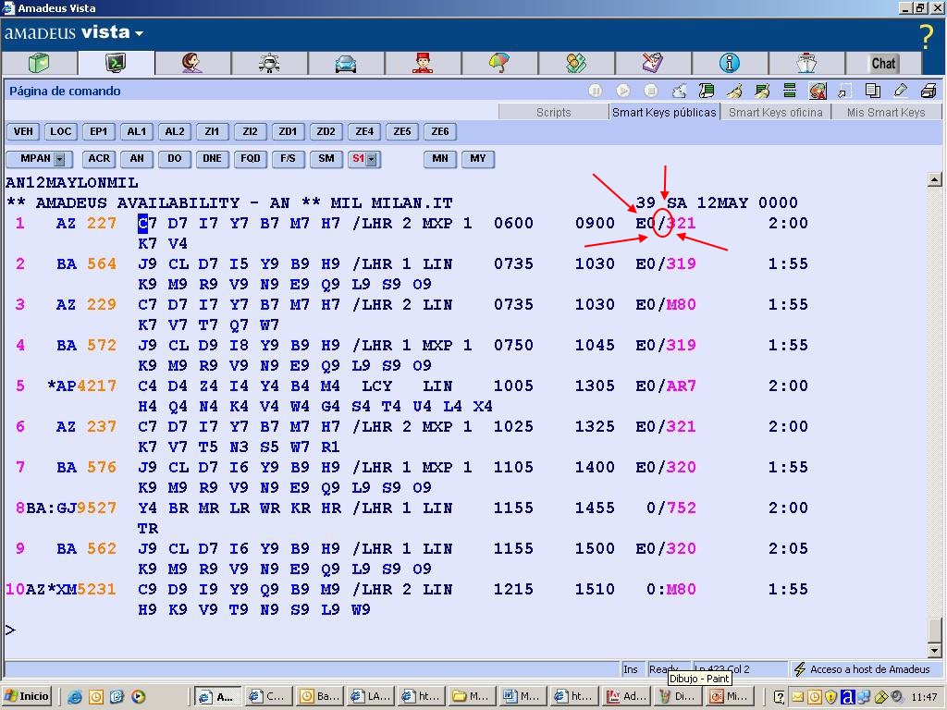Click the LOC smart key button

click(x=60, y=131)
